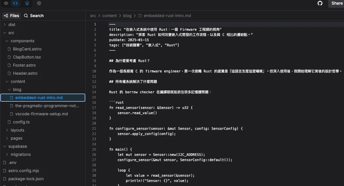Click file icon beside astro.config.mjs
The height and width of the screenshot is (186, 344).
pos(5,171)
